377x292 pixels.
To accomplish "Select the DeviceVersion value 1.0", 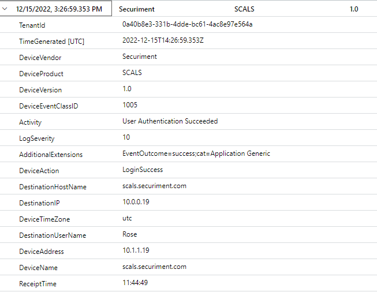I will (x=127, y=89).
